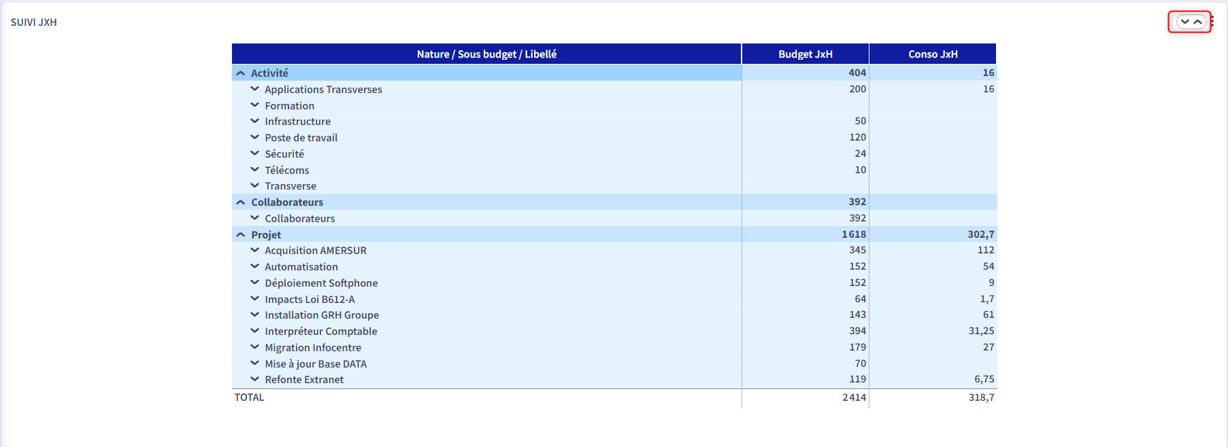Collapse all rows with the up chevron button

click(x=1197, y=22)
